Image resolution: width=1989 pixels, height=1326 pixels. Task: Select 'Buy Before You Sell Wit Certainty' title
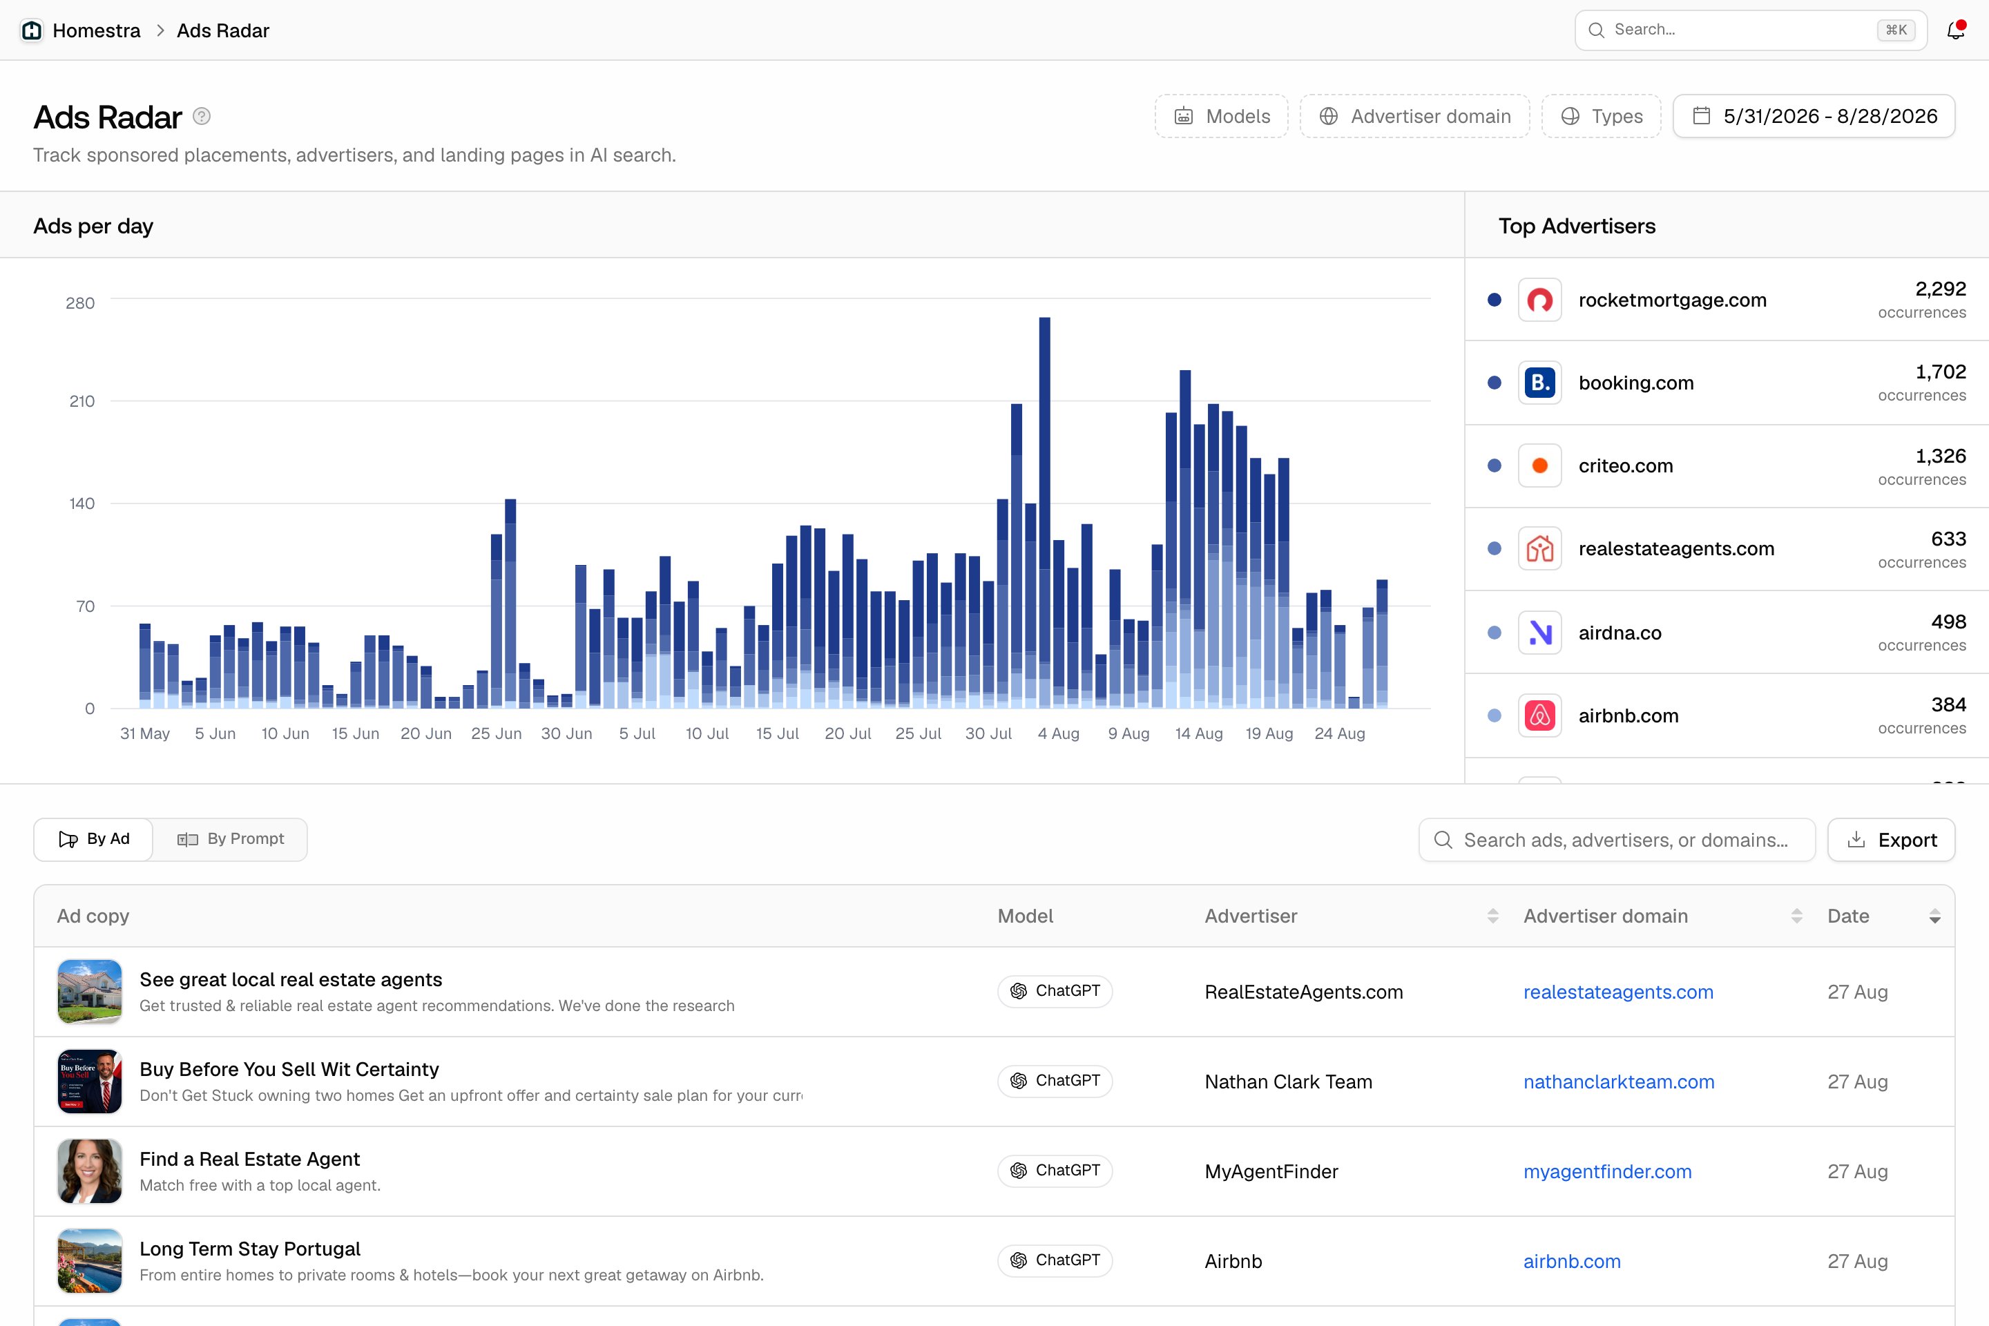point(289,1069)
